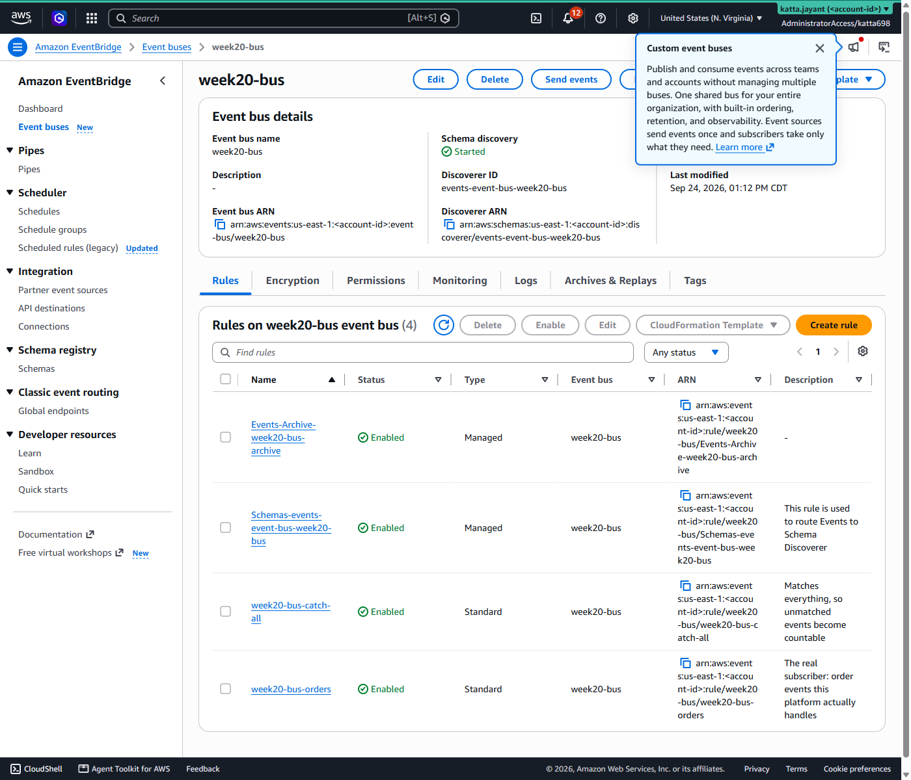Open the Tags tab

[695, 280]
